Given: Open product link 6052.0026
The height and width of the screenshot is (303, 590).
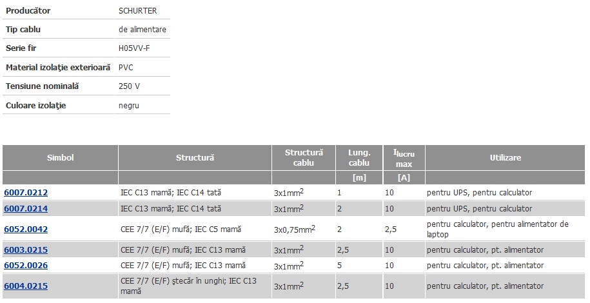Looking at the screenshot, I should click(26, 266).
